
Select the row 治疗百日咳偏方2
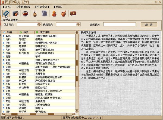tap(39, 50)
